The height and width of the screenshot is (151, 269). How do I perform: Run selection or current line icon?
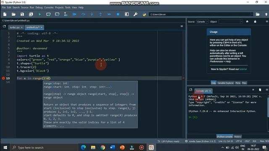tap(66, 14)
